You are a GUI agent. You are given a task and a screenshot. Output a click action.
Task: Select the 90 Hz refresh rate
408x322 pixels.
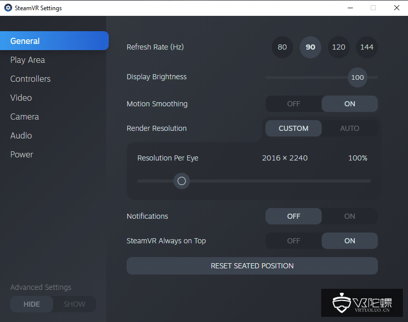click(x=310, y=47)
